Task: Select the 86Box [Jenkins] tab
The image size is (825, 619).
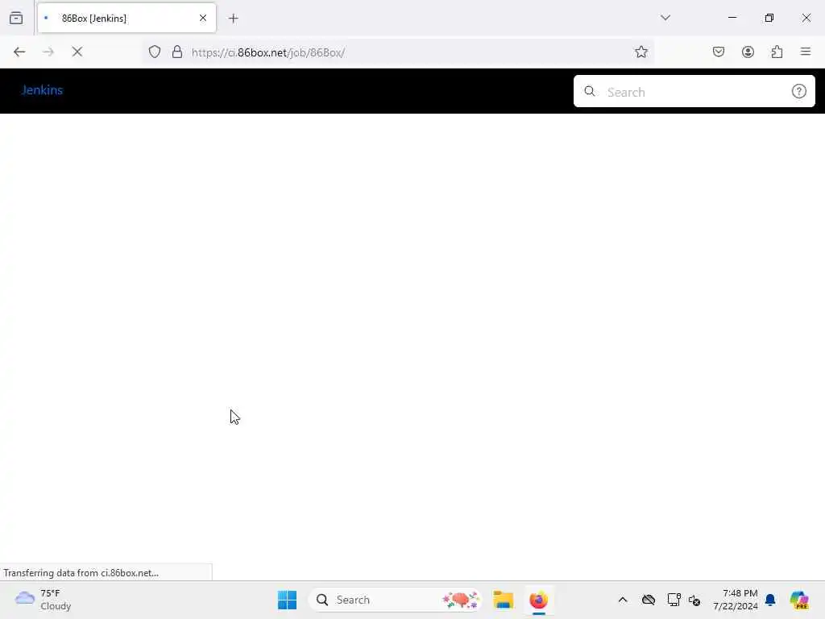Action: point(126,19)
